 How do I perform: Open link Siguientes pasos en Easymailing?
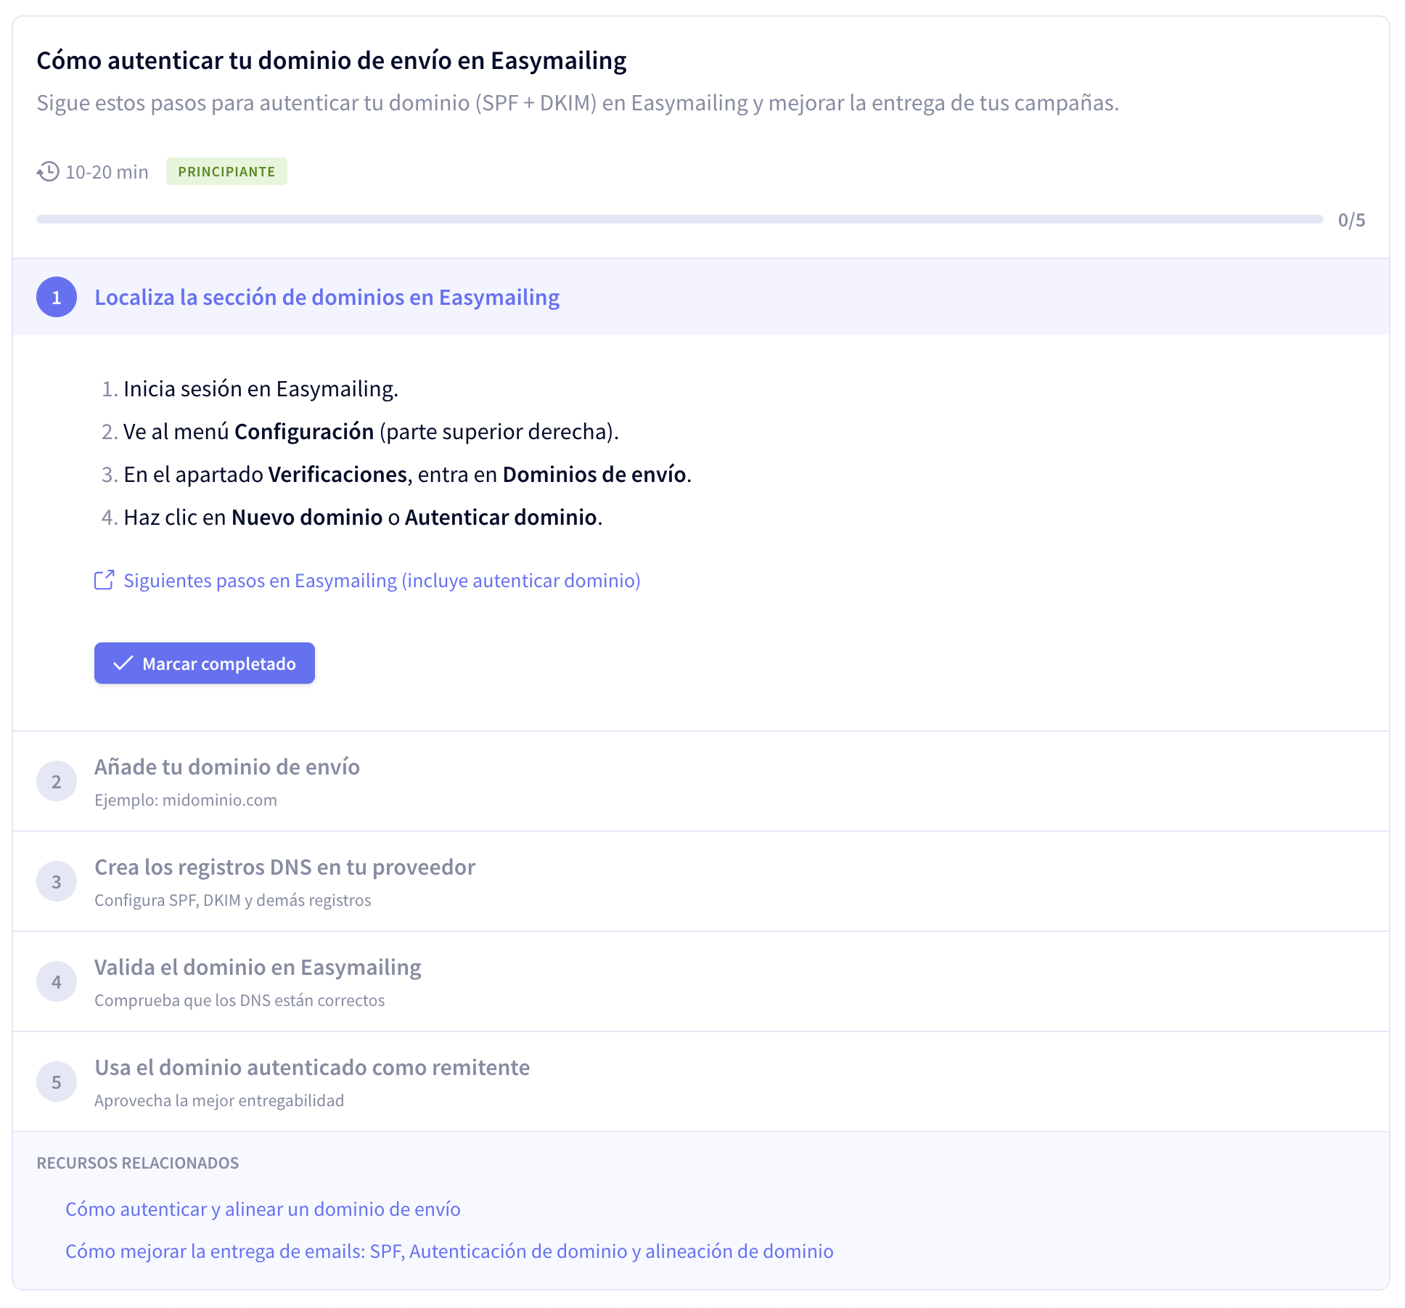(x=382, y=581)
